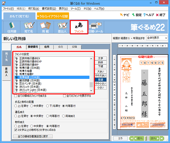Select 中央寄せ under 敬称揃え
The width and height of the screenshot is (170, 143).
[32, 126]
